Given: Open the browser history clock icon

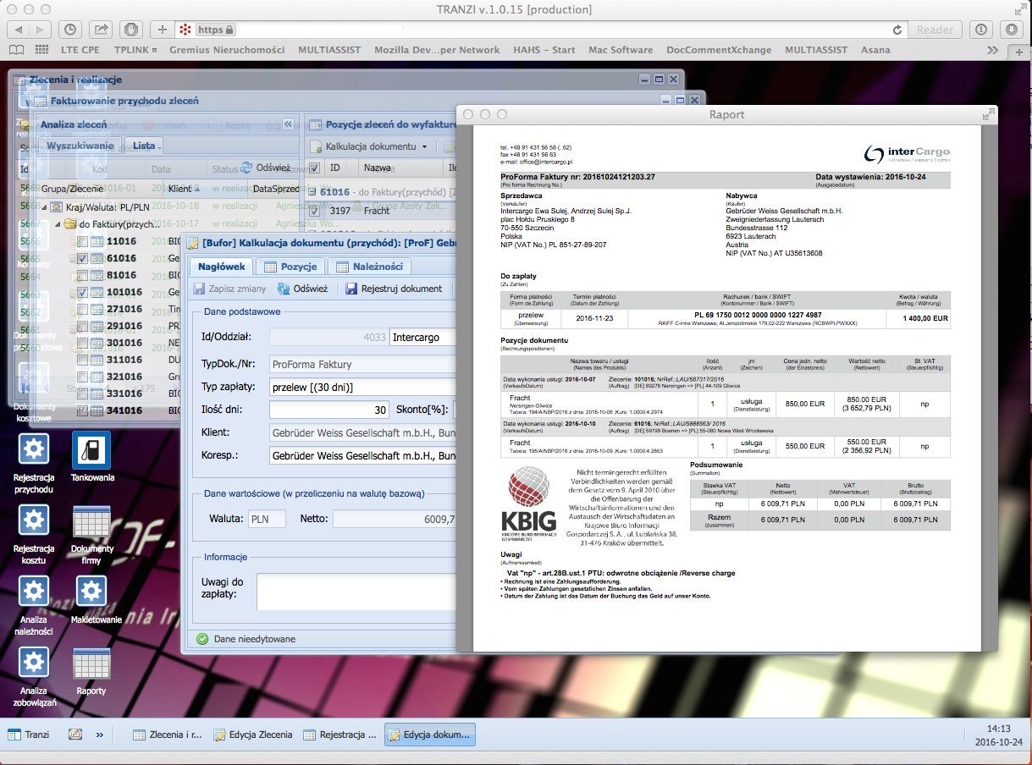Looking at the screenshot, I should point(70,30).
